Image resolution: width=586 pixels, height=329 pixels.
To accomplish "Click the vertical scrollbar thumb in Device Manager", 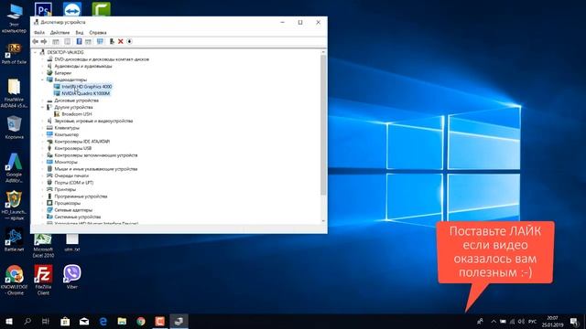I will tap(323, 124).
